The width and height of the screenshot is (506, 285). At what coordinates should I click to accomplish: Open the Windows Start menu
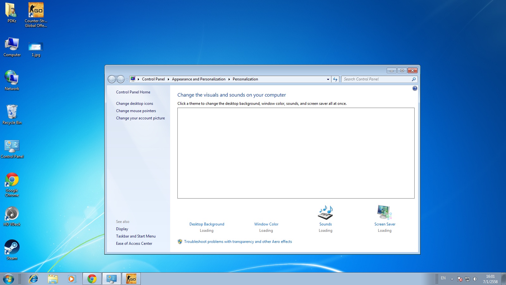click(x=9, y=279)
